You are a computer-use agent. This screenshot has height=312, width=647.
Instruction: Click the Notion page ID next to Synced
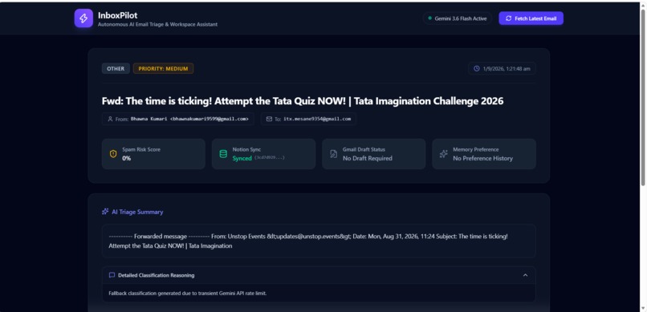[270, 158]
